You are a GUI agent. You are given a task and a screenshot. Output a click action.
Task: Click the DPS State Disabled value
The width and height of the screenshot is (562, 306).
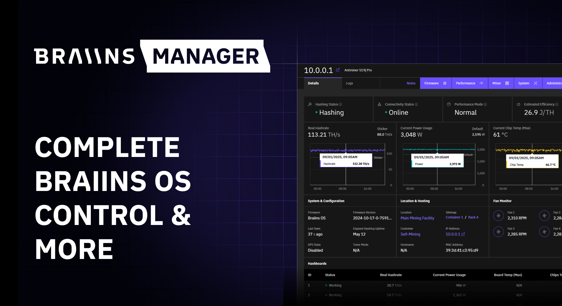(x=315, y=250)
